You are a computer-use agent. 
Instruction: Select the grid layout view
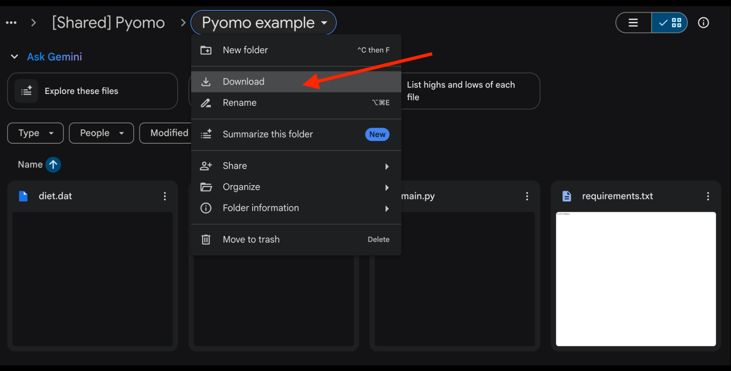coord(670,23)
